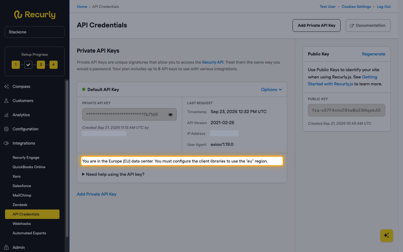Open Zendesk integration
Image resolution: width=403 pixels, height=252 pixels.
20,205
